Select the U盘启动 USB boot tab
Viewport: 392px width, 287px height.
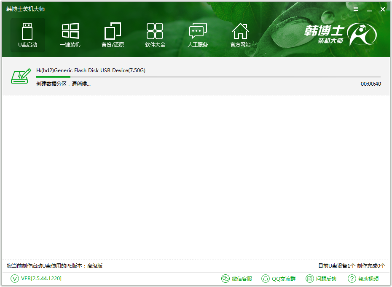pyautogui.click(x=28, y=35)
